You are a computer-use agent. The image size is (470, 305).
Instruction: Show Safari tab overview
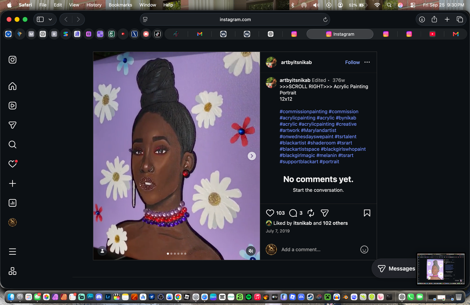[x=460, y=19]
